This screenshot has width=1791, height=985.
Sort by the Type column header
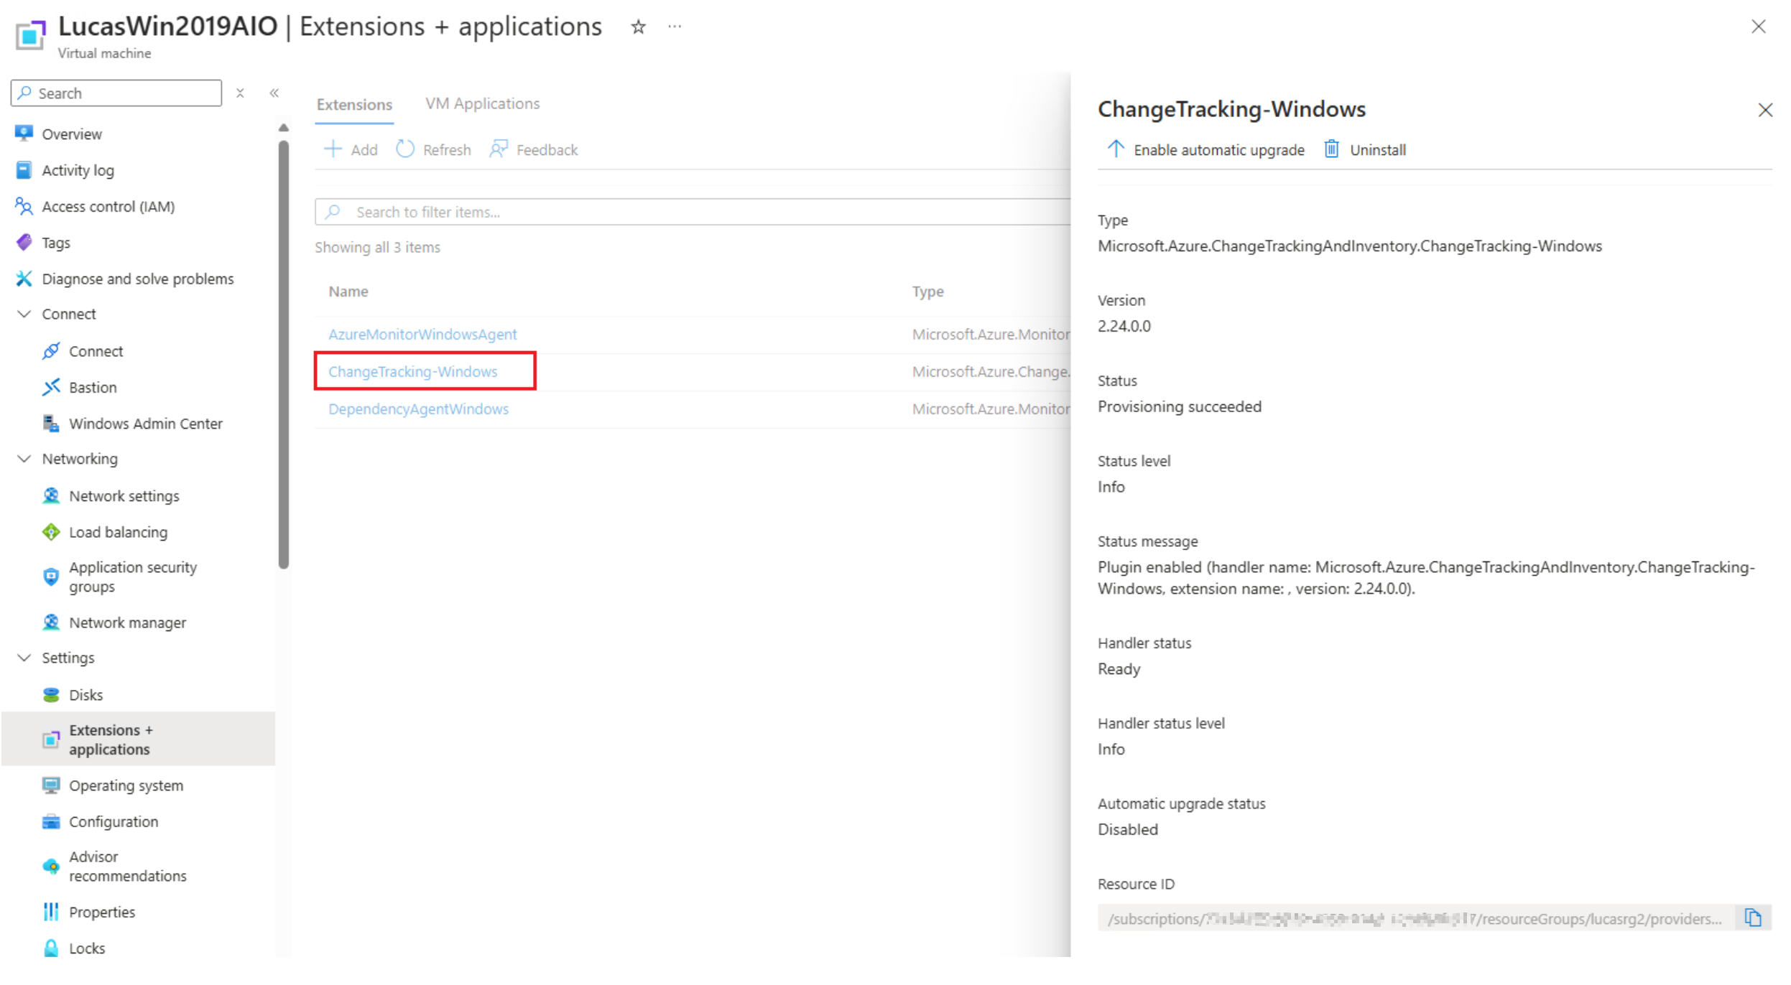[927, 291]
